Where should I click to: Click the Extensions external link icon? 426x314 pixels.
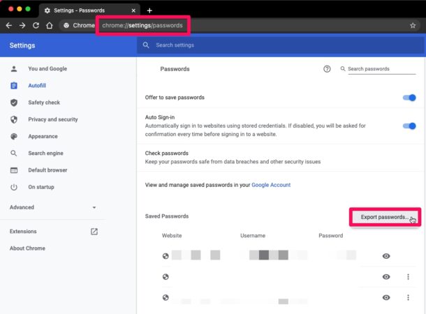94,232
